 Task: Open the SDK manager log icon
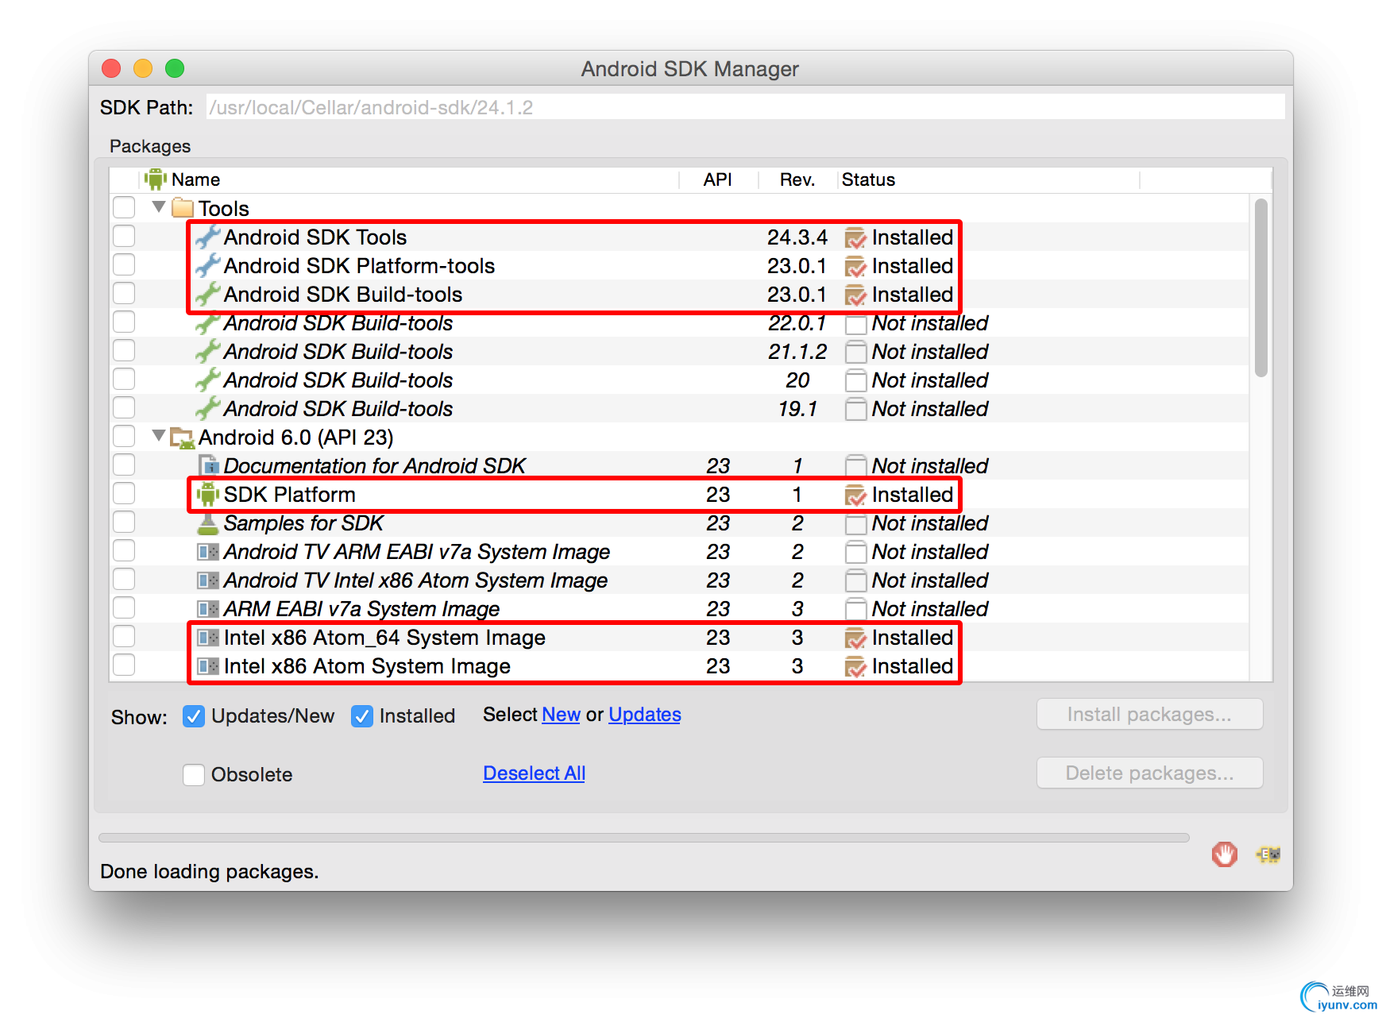[1268, 854]
